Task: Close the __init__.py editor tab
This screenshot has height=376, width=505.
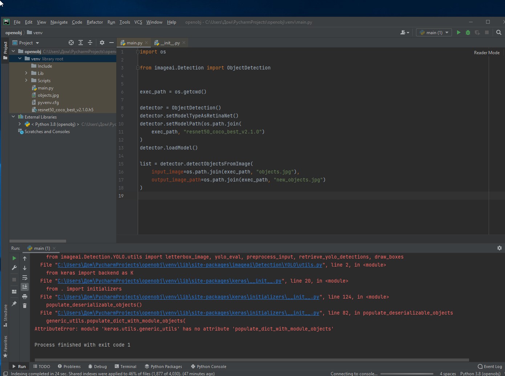Action: point(184,43)
